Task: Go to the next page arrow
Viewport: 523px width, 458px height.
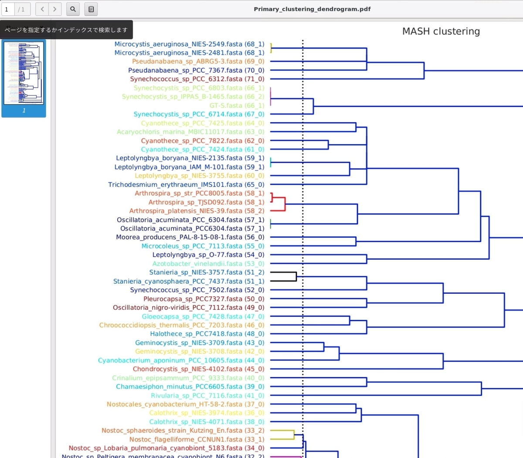Action: tap(54, 9)
